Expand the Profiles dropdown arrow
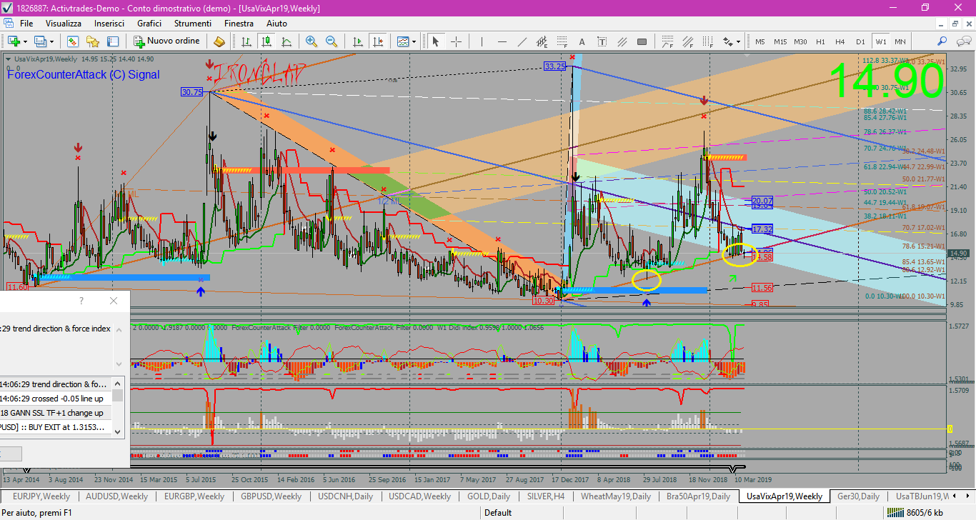 coord(53,41)
